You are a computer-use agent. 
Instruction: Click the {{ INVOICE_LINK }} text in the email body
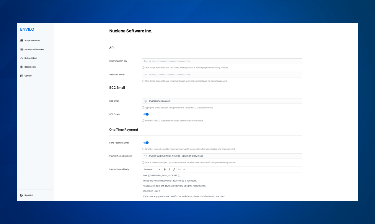point(151,191)
